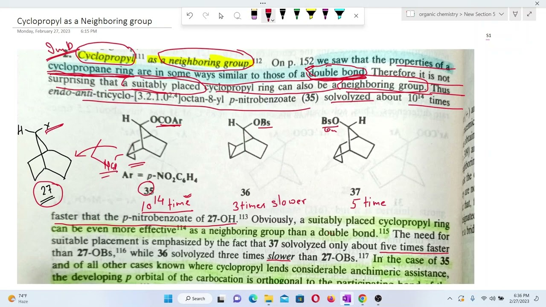This screenshot has width=546, height=307.
Task: Select the inserted textbook page image
Action: 245,166
